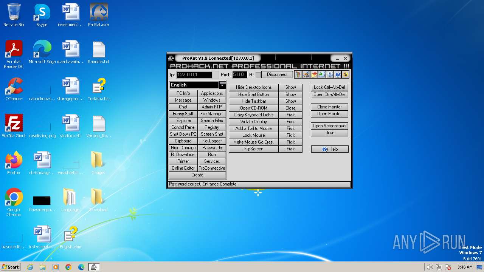Click the Close Monitor button
This screenshot has width=484, height=272.
pyautogui.click(x=329, y=107)
